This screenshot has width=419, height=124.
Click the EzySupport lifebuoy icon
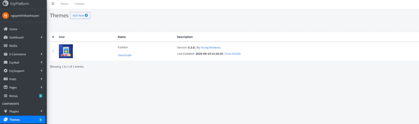(5, 71)
